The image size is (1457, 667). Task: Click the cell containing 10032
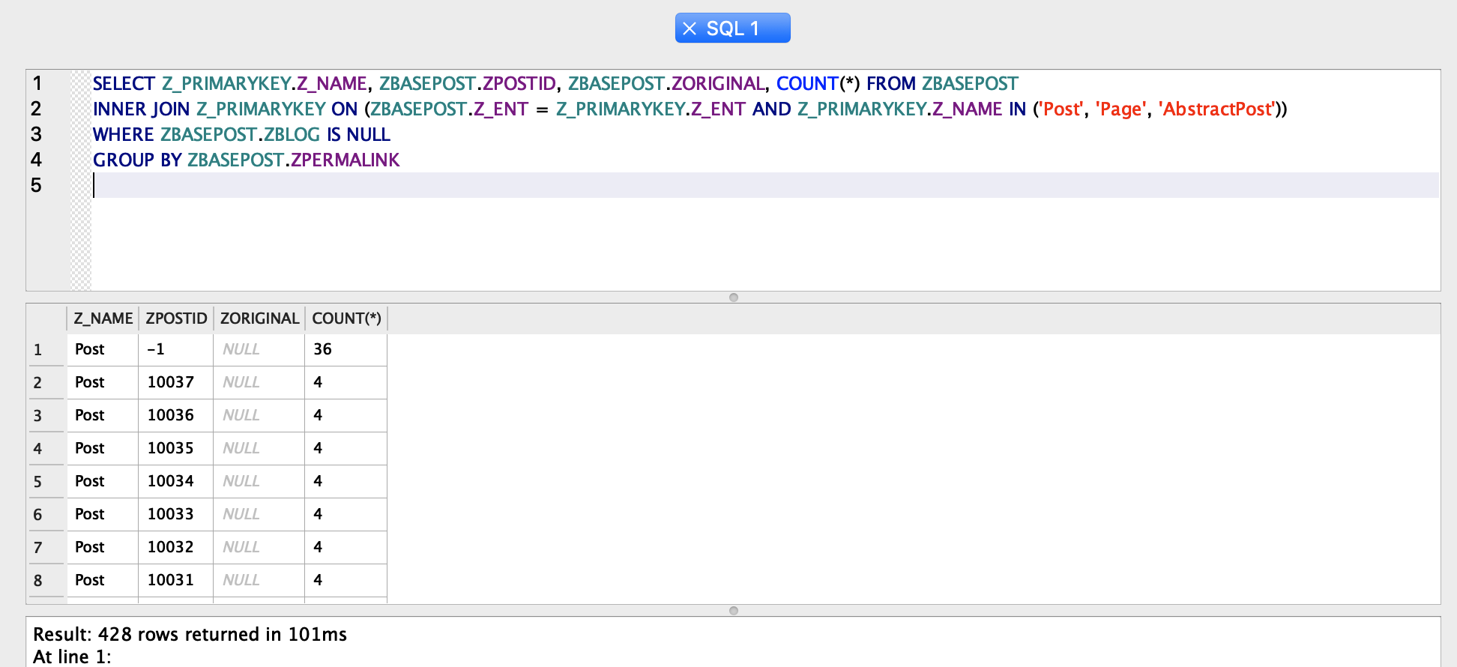click(176, 547)
